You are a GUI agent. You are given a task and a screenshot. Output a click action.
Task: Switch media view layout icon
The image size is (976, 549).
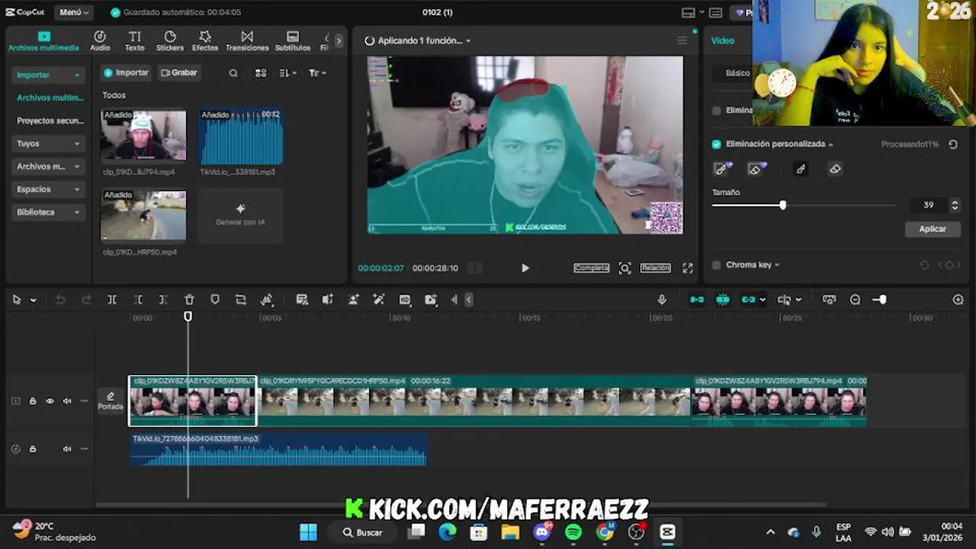coord(261,73)
